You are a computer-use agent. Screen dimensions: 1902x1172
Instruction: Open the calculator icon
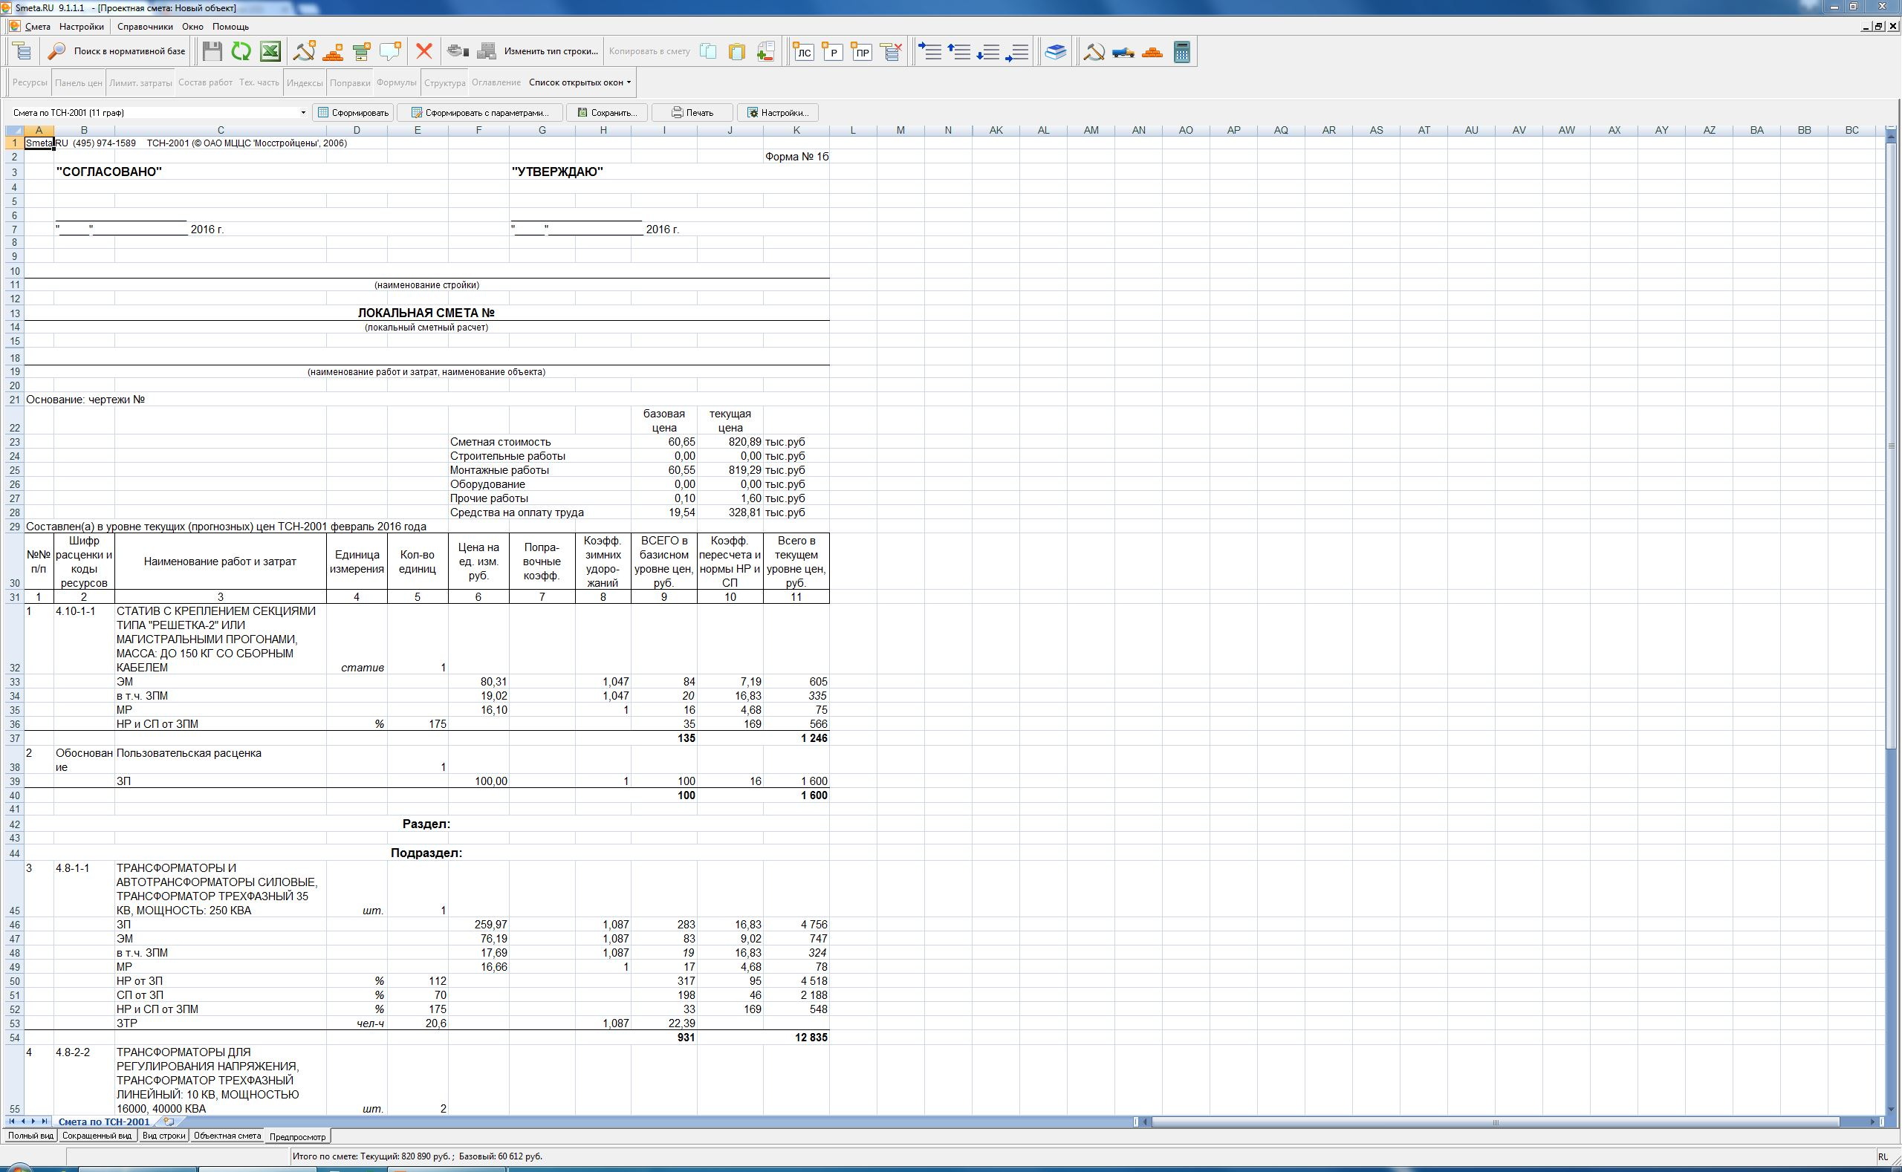point(1181,51)
